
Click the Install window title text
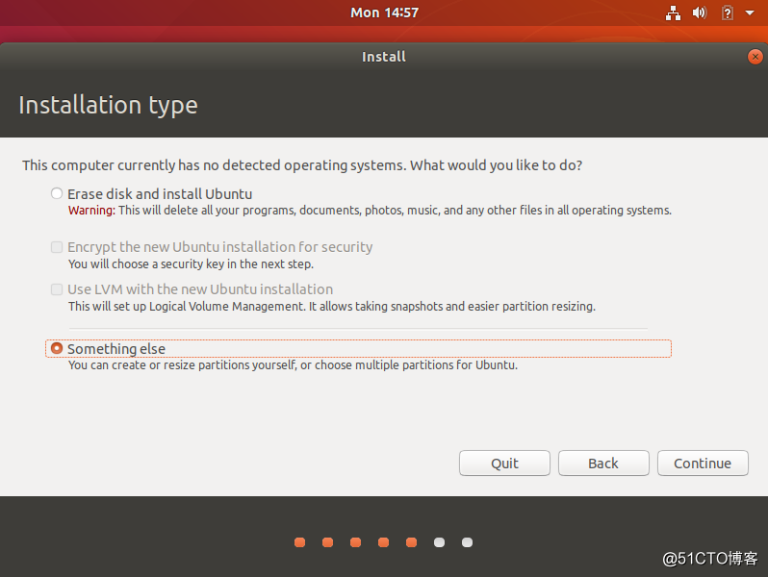[384, 57]
